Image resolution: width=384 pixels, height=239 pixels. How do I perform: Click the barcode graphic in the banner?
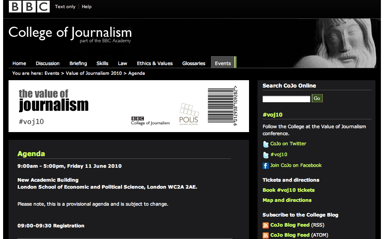pyautogui.click(x=222, y=105)
